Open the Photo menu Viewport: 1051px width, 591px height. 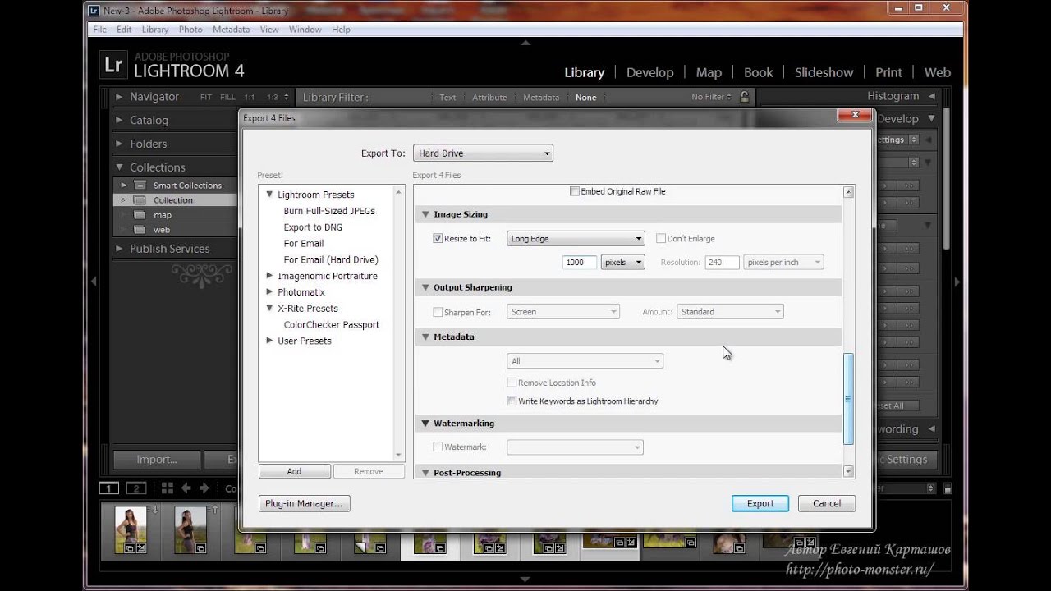pos(190,30)
